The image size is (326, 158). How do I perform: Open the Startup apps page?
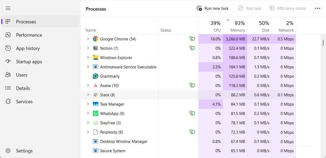(x=40, y=61)
